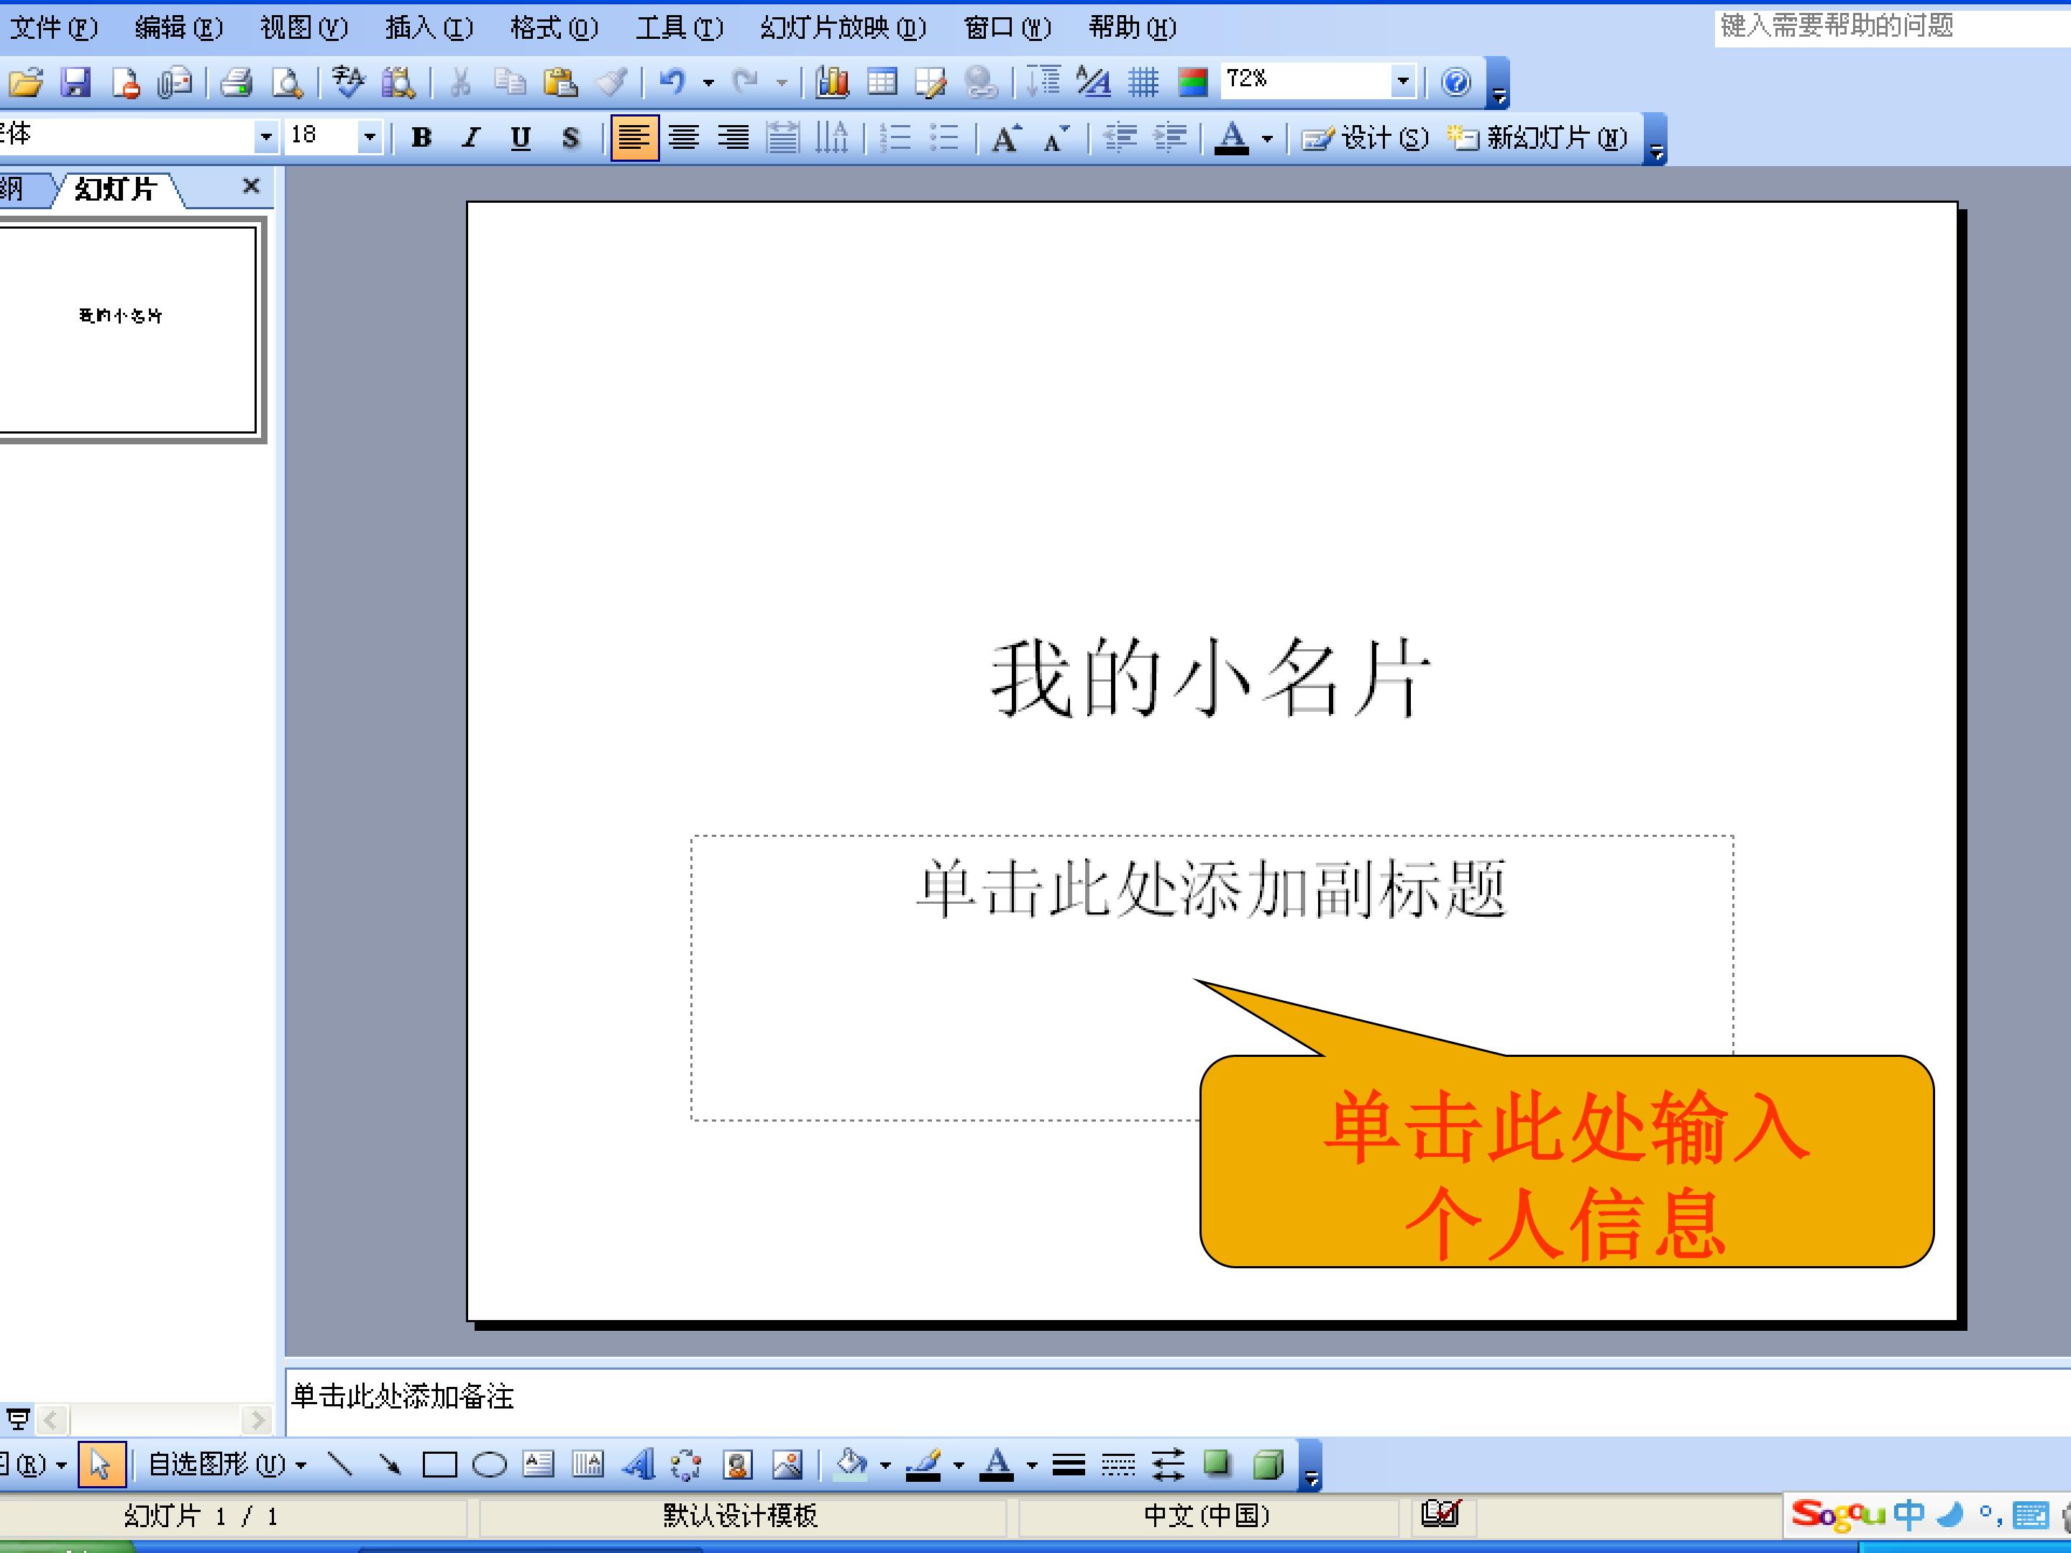Toggle Show/Hide Grid button
This screenshot has height=1553, width=2071.
pos(1142,83)
